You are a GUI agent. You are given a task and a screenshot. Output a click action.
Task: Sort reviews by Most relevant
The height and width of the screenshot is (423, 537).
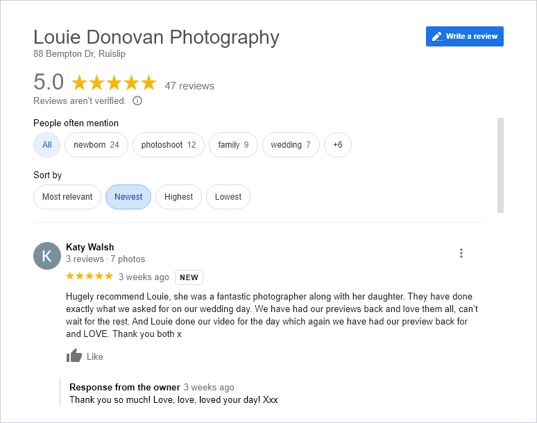tap(67, 197)
